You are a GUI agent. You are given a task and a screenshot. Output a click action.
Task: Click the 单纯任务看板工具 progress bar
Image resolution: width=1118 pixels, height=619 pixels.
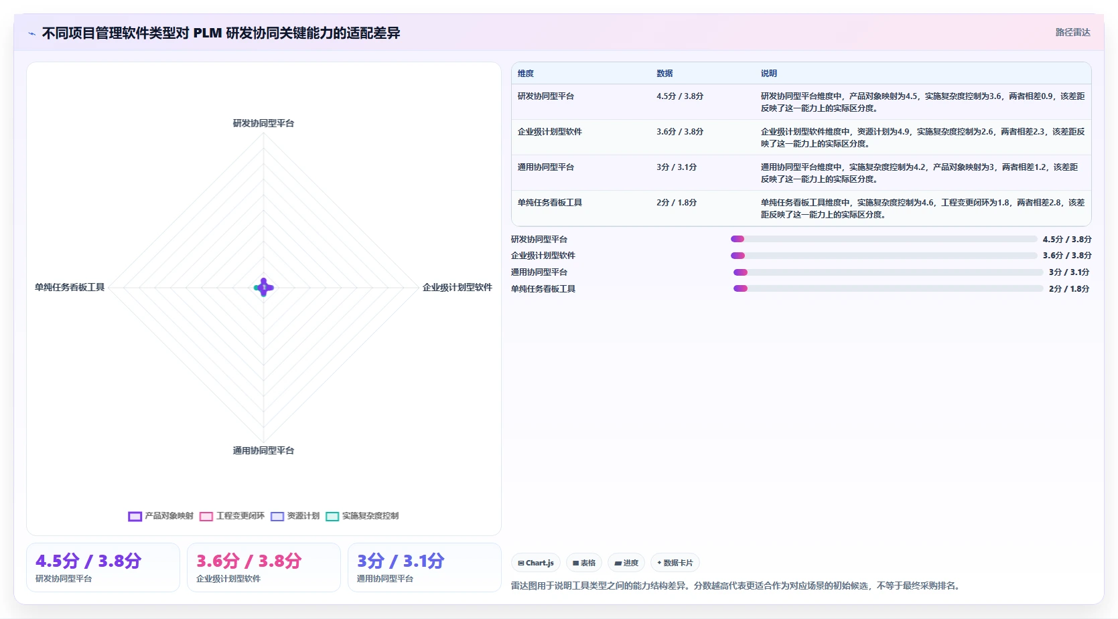tap(888, 289)
